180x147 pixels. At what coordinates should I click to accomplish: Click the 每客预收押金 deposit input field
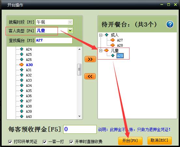pyautogui.click(x=80, y=129)
